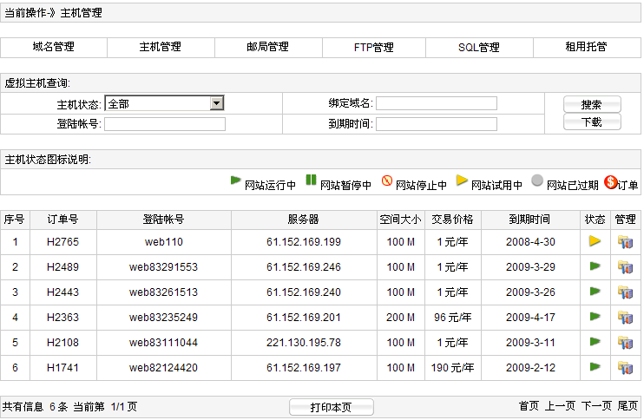Screen dimensions: 644x420
Task: Click account name web83235249
Action: pos(163,318)
